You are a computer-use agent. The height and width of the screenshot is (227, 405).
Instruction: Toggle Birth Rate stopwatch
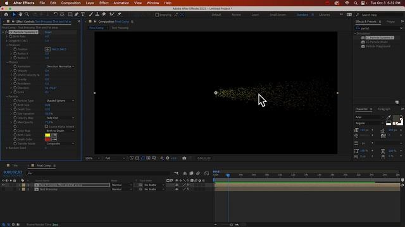tap(11, 37)
